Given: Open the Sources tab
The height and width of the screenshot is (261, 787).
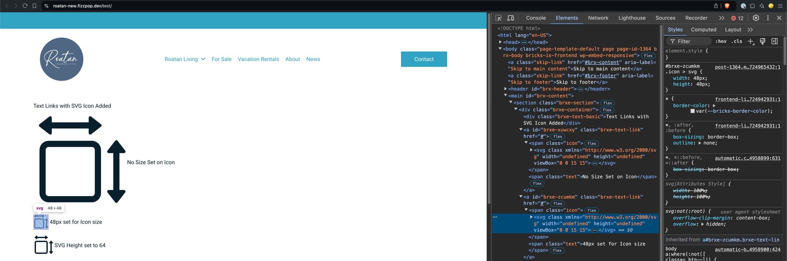Looking at the screenshot, I should [665, 18].
